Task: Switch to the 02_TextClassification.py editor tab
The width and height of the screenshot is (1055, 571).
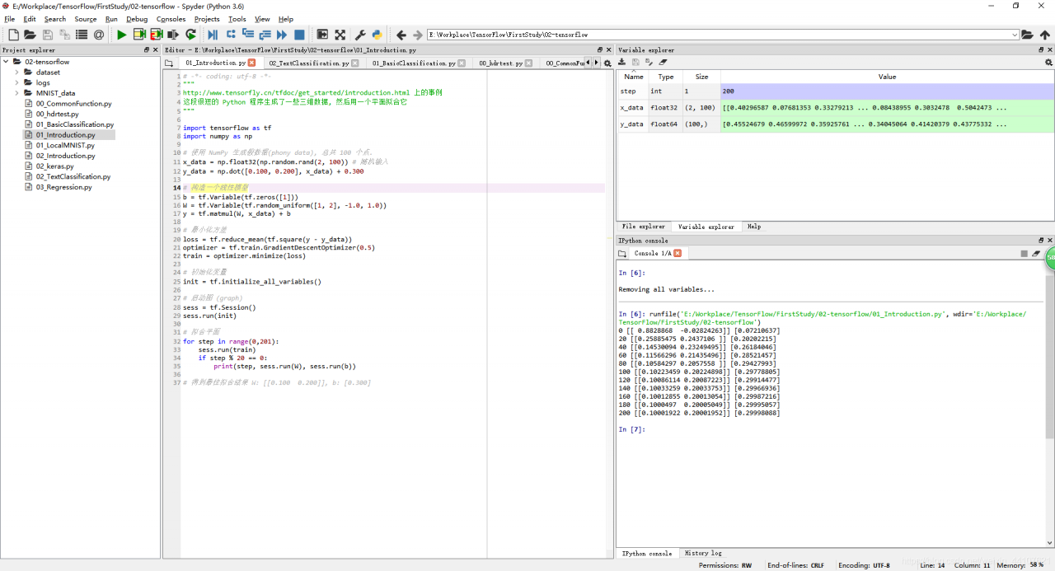Action: [304, 63]
